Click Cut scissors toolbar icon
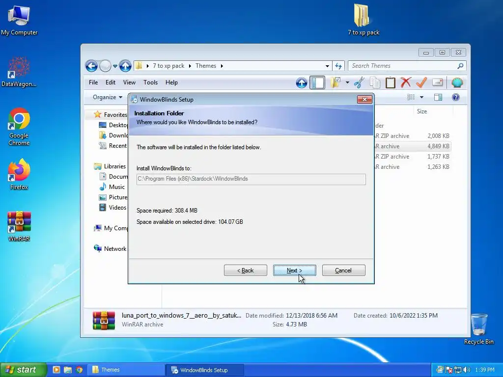This screenshot has height=377, width=503. pos(359,82)
